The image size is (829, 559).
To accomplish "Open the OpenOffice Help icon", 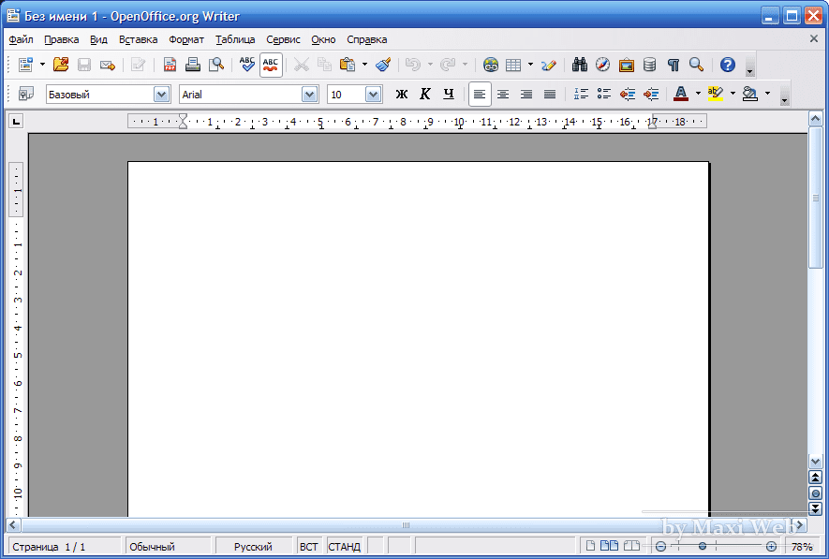I will tap(728, 65).
